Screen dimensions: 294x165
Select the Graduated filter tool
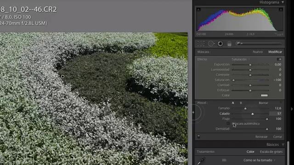tap(229, 44)
